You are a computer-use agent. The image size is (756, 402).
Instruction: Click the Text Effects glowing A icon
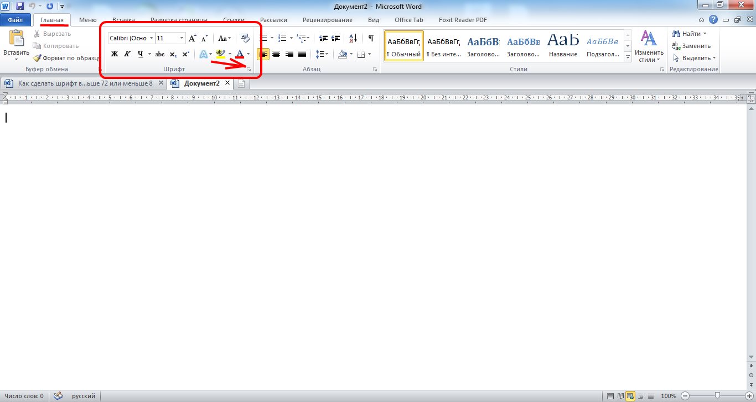pos(203,54)
